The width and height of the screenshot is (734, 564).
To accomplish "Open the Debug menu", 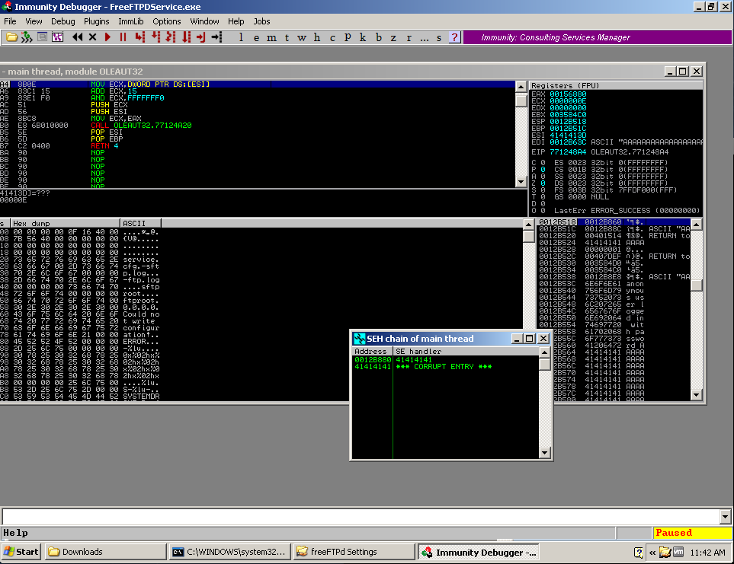I will pyautogui.click(x=63, y=21).
